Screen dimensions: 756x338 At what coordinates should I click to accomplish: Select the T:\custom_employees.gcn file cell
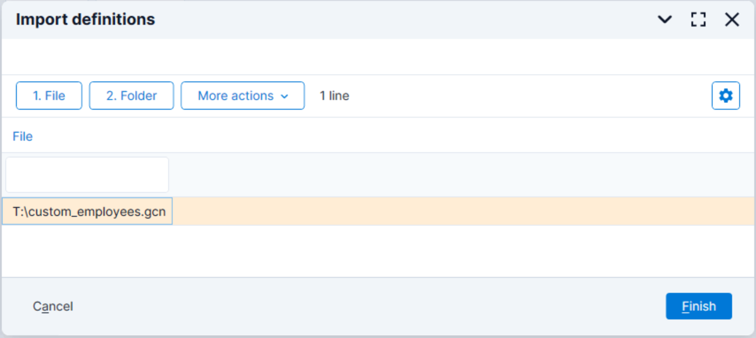[x=87, y=211]
